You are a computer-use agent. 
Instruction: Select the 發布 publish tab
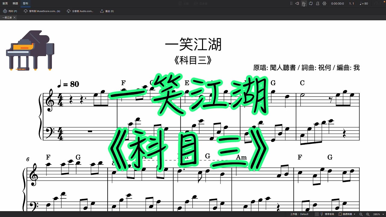(26, 4)
